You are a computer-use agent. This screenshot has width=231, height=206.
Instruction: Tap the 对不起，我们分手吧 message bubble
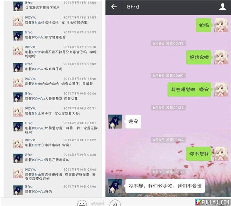(x=165, y=186)
